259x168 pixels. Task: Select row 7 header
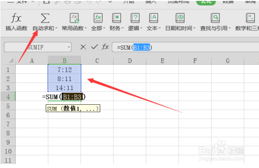(8, 124)
